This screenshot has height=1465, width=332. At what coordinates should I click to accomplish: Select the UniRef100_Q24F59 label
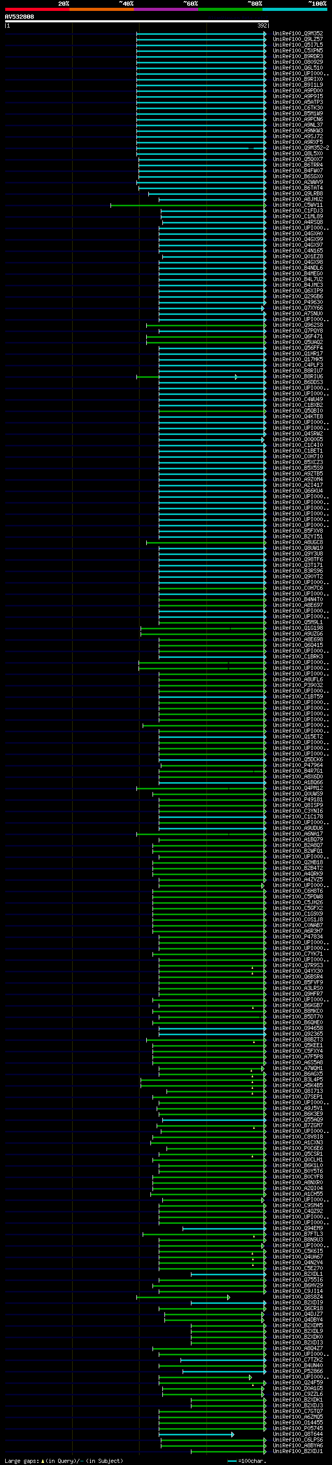coord(298,1382)
